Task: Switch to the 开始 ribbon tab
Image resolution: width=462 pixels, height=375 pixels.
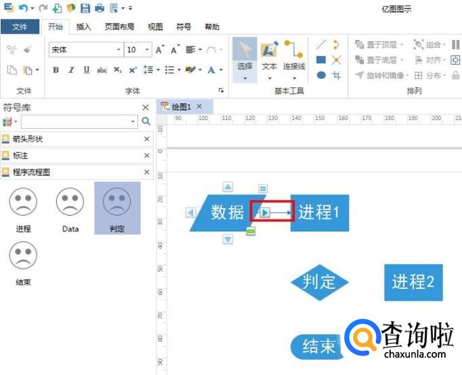Action: tap(56, 27)
